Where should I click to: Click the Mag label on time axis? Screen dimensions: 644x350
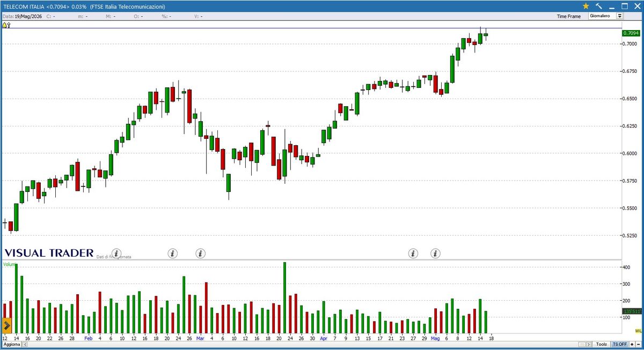[435, 339]
